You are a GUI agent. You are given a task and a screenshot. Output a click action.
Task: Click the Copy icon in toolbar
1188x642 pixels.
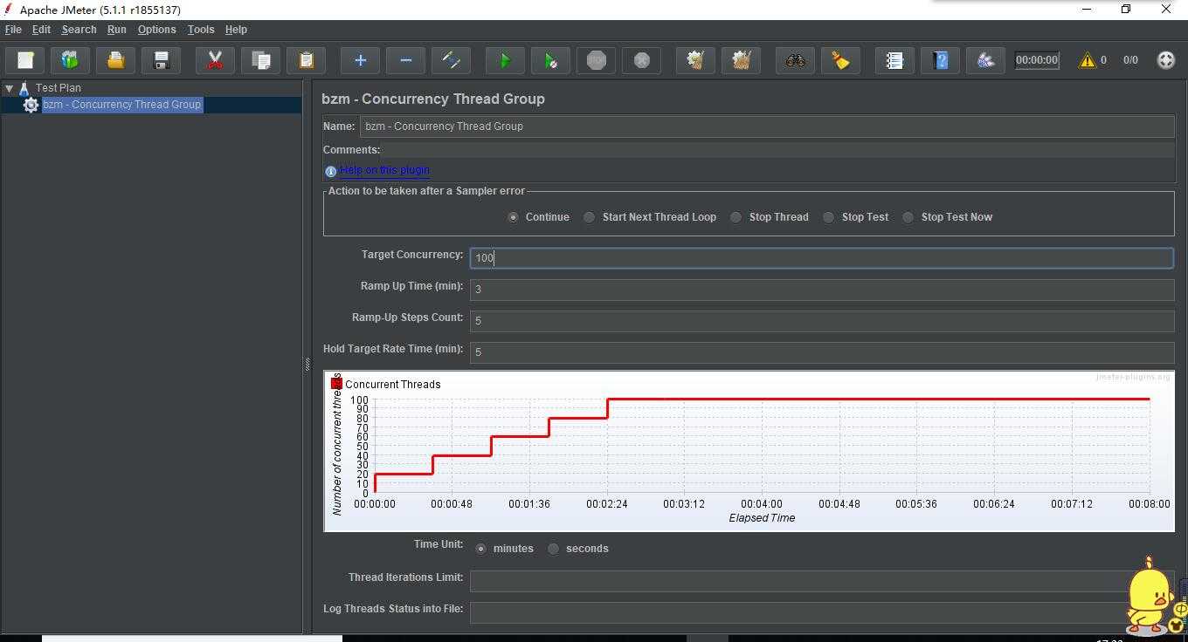click(260, 60)
